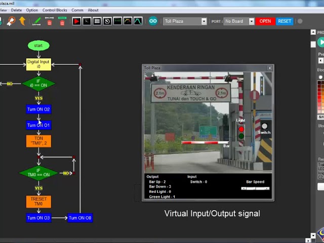Viewport: 324px width, 243px height.
Task: Click the Bar Speed slider left arrow
Action: (244, 188)
